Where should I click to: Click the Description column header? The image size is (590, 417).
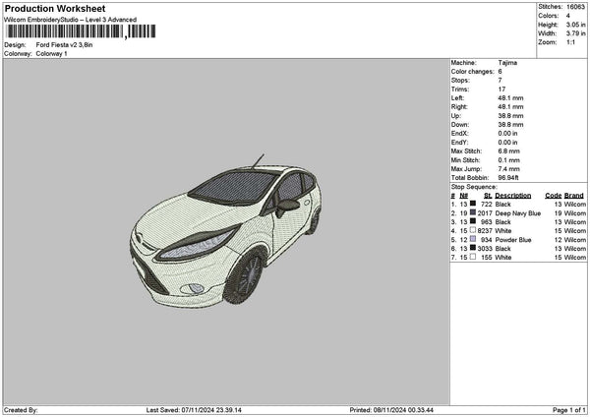coord(513,195)
